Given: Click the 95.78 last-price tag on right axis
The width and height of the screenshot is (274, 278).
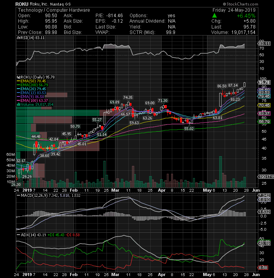Looking at the screenshot, I should tap(264, 82).
